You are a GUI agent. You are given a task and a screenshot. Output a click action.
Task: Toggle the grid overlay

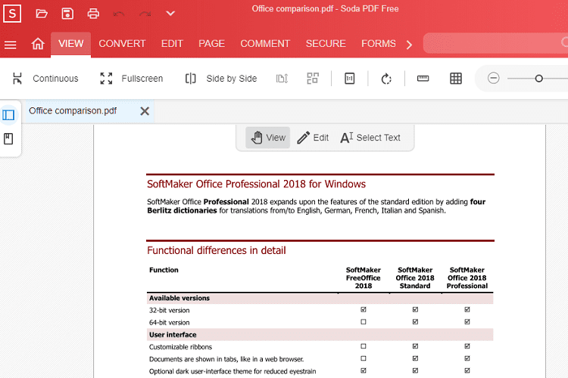[456, 79]
